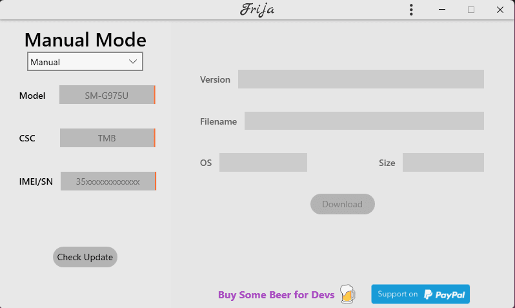The height and width of the screenshot is (308, 515).
Task: Click the Size output field
Action: [443, 163]
